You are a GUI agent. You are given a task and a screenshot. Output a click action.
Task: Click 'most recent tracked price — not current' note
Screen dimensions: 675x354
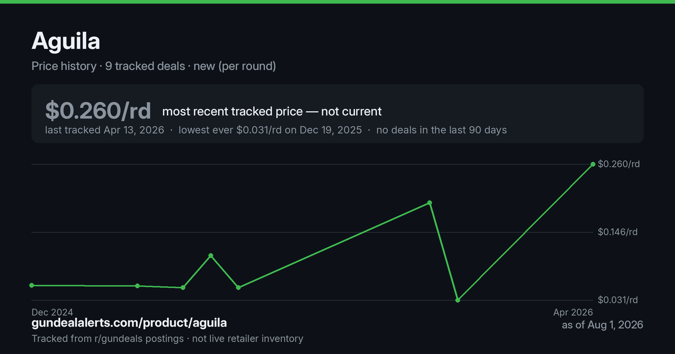point(272,112)
